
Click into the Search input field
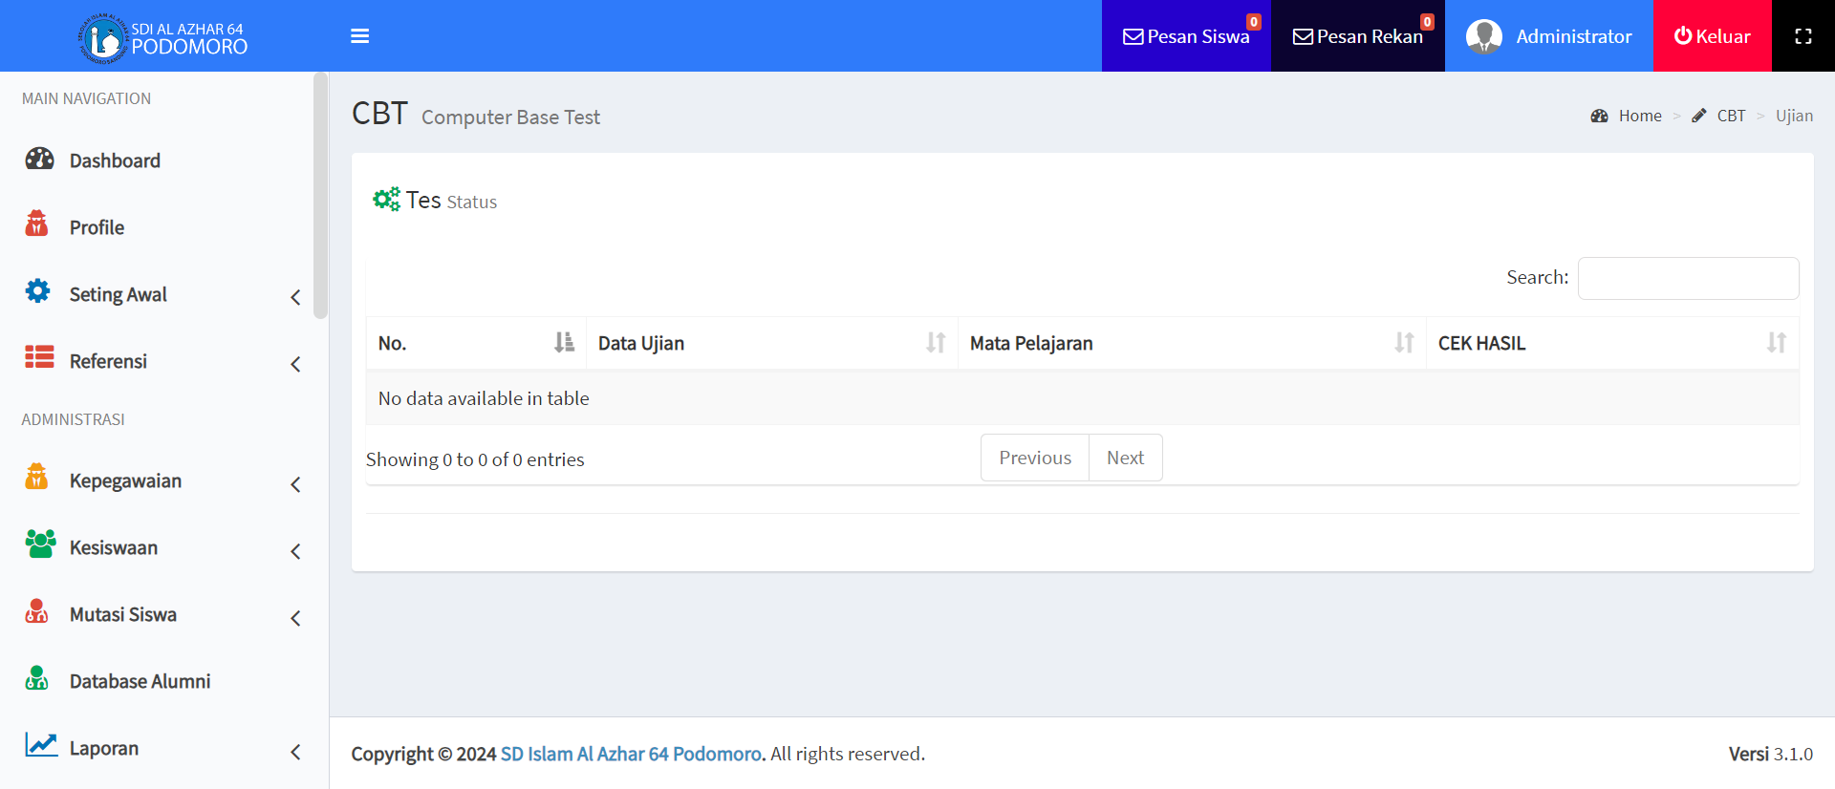[1687, 278]
